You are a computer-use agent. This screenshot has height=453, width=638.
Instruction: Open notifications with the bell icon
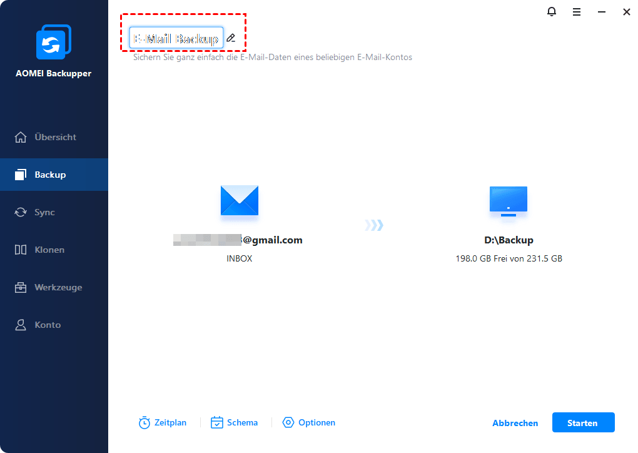(x=551, y=12)
